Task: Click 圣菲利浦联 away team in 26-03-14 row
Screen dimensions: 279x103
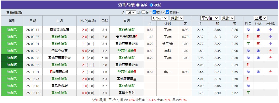Action: pos(127,30)
